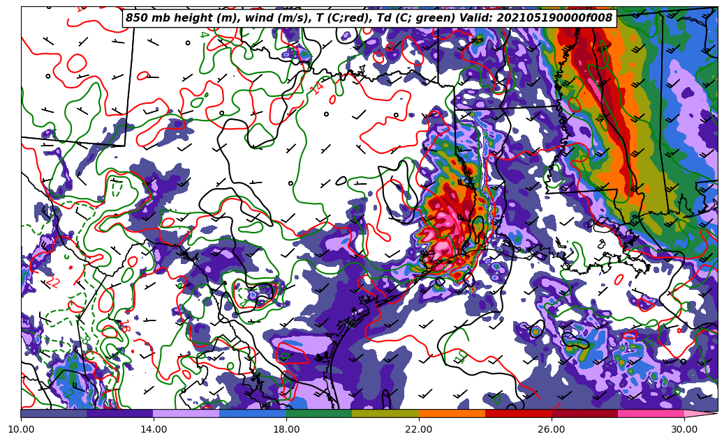
Task: Click the 14.00 colorbar tick label
Action: [x=154, y=429]
